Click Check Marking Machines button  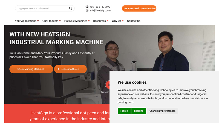pyautogui.click(x=31, y=69)
